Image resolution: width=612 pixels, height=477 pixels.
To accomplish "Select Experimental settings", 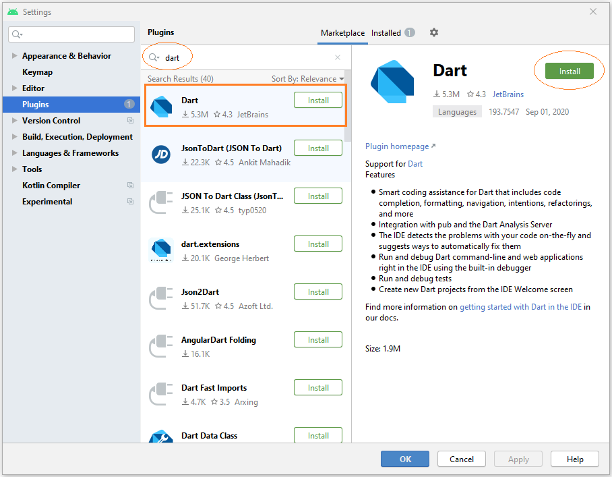I will click(x=47, y=202).
